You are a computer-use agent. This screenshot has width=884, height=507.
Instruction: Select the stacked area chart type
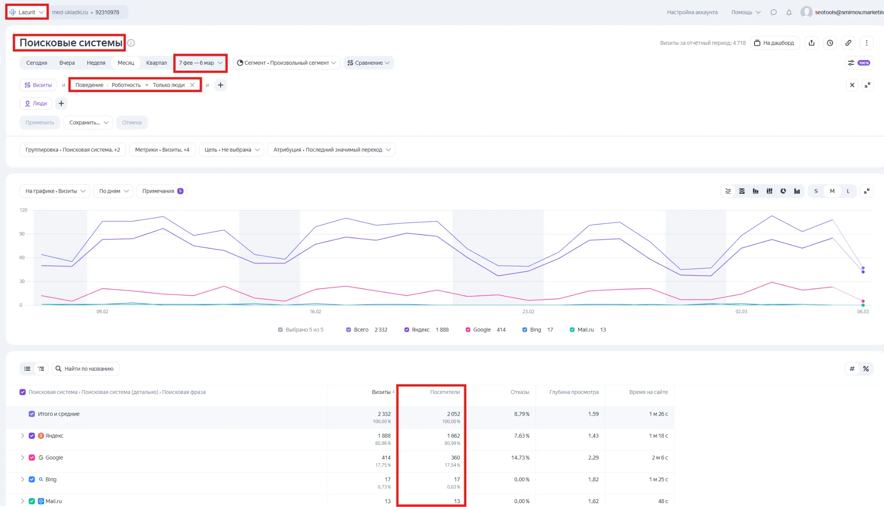[742, 191]
